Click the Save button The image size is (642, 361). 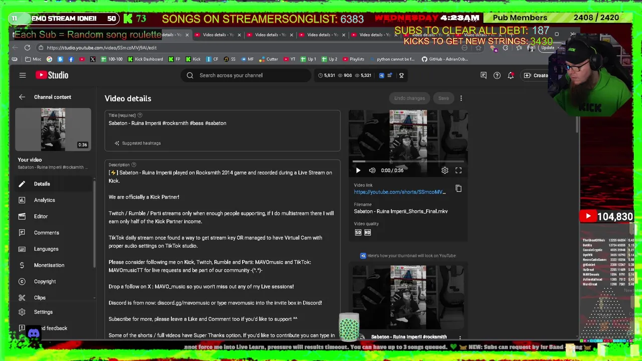point(443,98)
